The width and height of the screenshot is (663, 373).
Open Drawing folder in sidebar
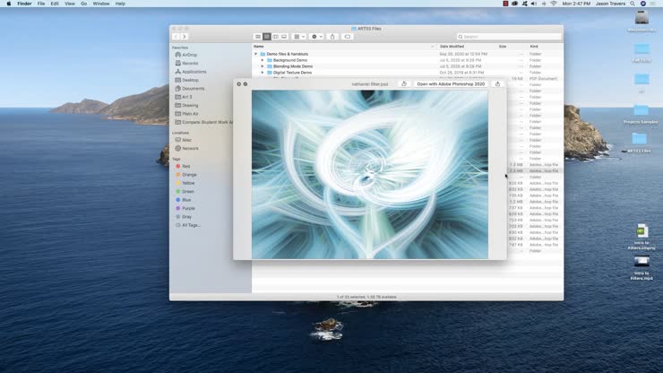[186, 106]
